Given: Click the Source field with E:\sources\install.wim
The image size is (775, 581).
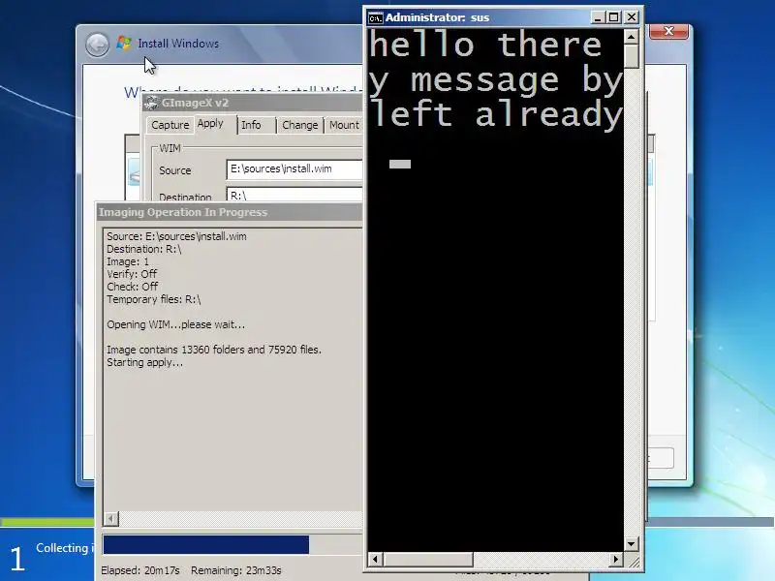Looking at the screenshot, I should pyautogui.click(x=294, y=168).
